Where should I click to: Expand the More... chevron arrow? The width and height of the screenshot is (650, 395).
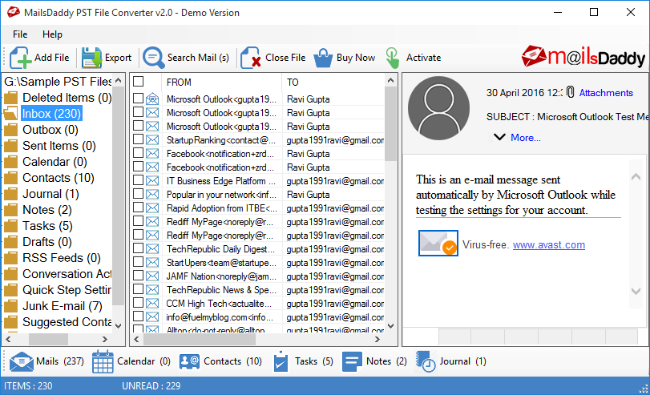499,137
